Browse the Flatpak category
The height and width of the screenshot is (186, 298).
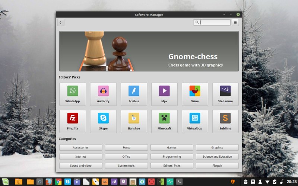coord(217,166)
